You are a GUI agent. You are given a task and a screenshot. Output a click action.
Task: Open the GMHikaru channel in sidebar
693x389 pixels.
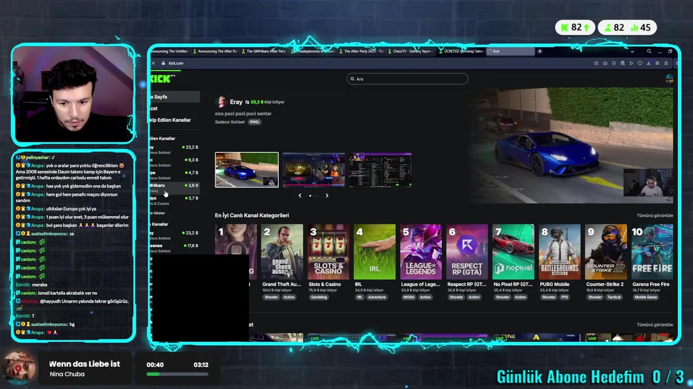(175, 187)
